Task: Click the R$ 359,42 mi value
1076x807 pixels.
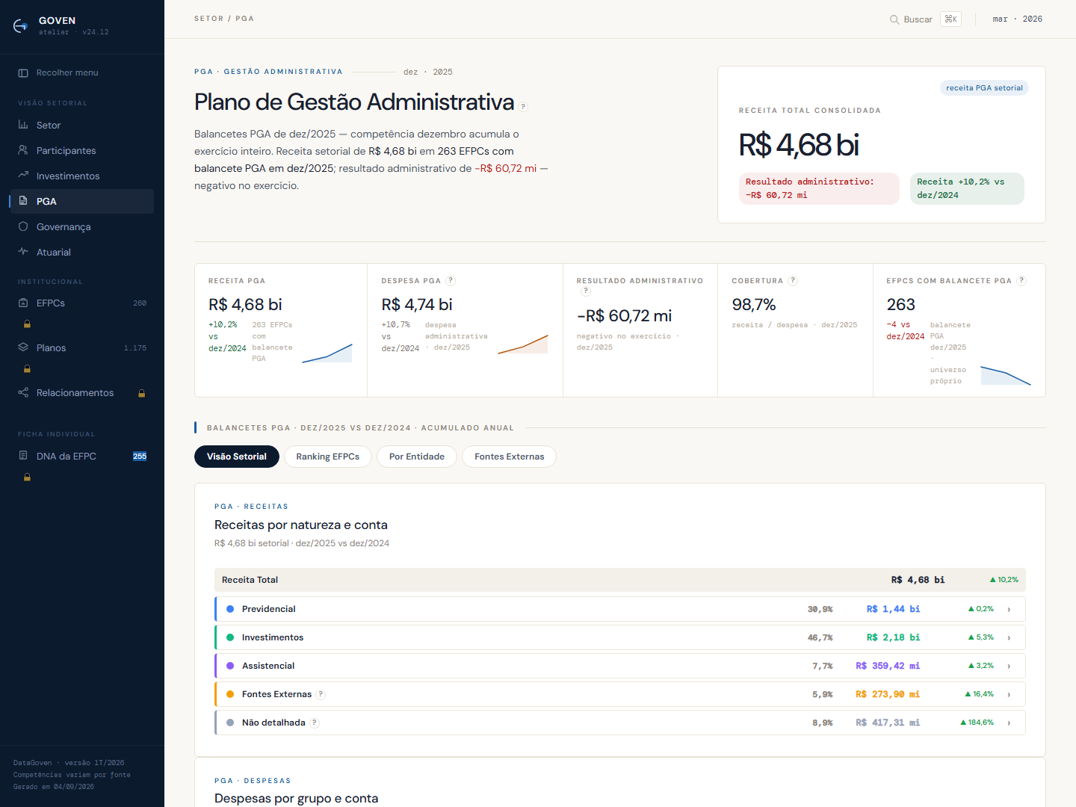Action: 888,666
